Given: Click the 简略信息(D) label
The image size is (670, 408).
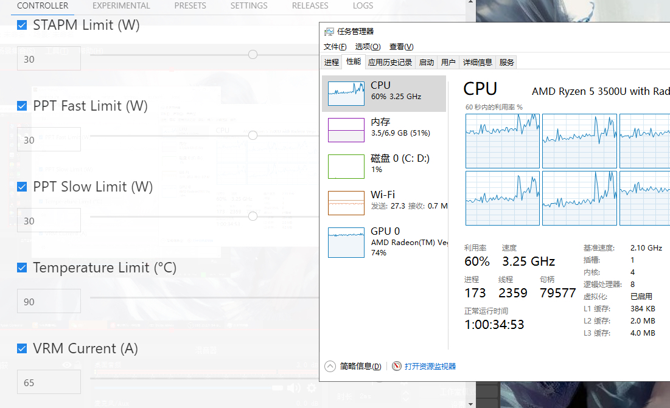Looking at the screenshot, I should point(361,366).
